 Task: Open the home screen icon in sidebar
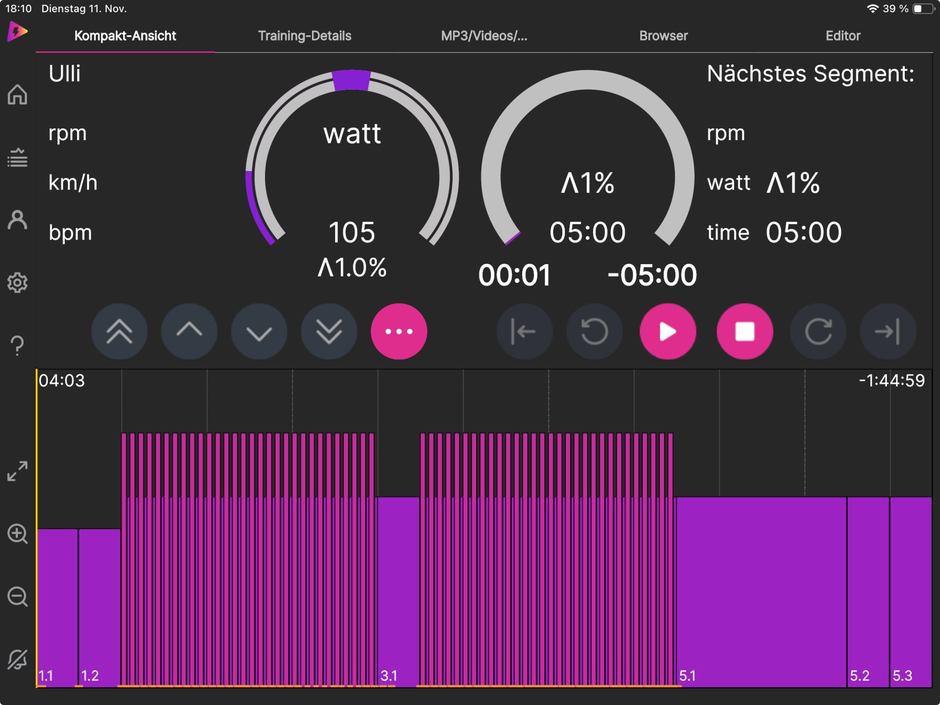pos(17,94)
